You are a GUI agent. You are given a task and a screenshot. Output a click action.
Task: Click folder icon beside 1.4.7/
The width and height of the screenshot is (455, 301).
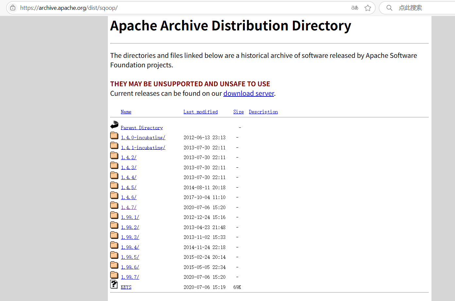click(114, 205)
